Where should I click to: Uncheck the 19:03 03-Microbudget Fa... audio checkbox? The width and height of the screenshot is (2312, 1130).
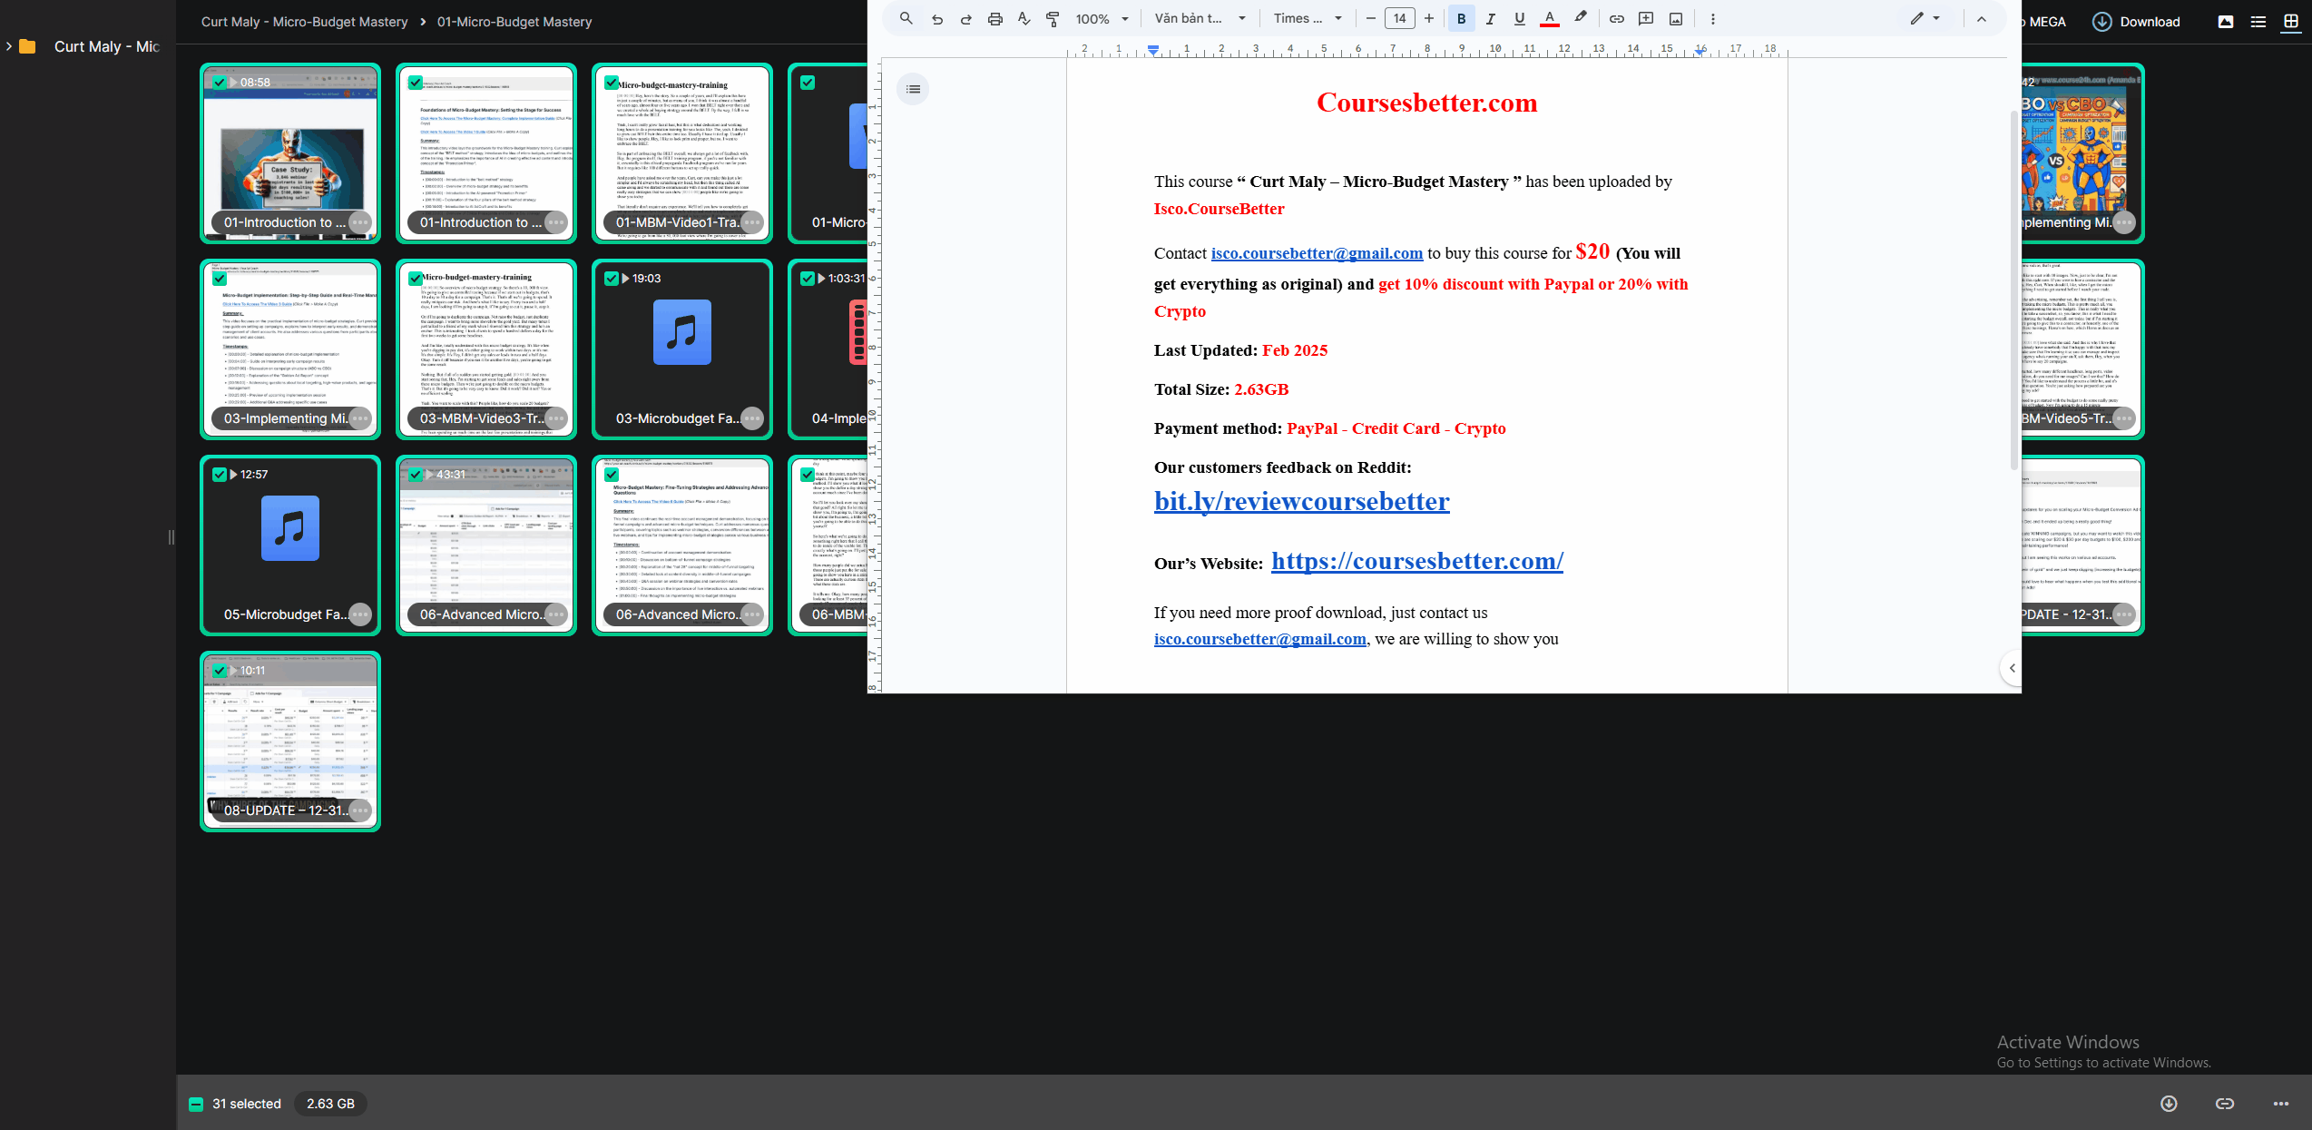(x=612, y=279)
